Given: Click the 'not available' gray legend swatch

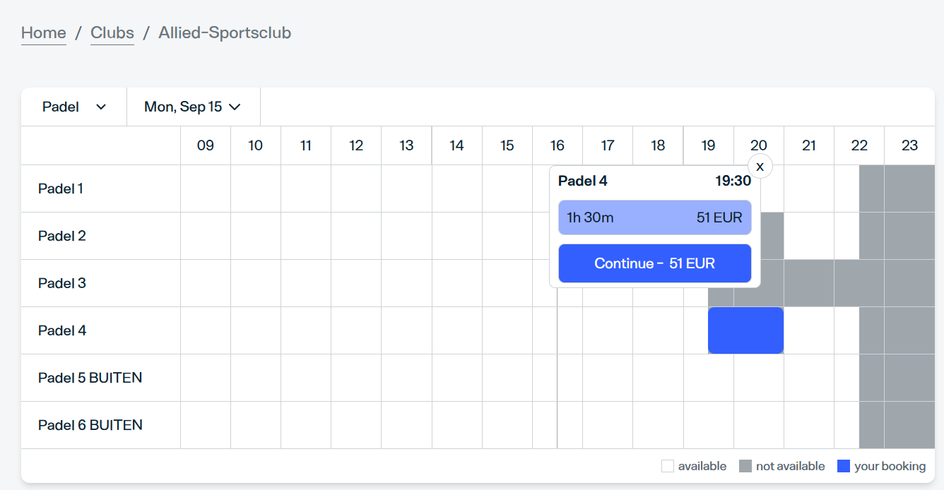Looking at the screenshot, I should tap(745, 466).
